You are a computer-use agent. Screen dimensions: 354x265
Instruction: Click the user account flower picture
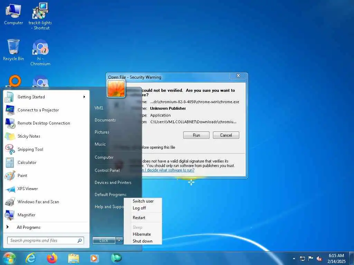click(x=116, y=89)
